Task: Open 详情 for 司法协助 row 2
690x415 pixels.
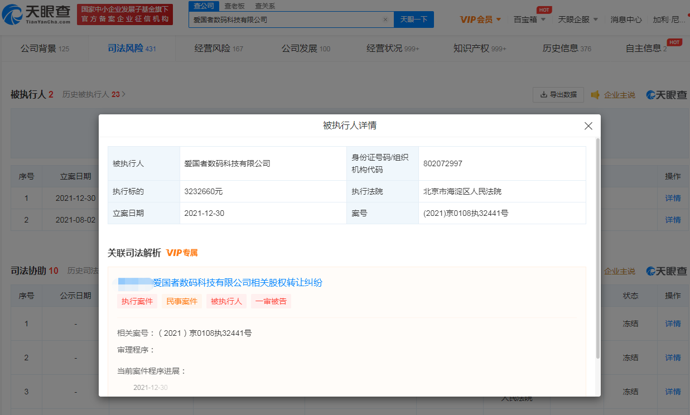Action: coord(673,358)
